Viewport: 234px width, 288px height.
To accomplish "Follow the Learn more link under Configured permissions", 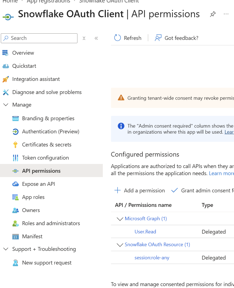I will click(221, 174).
